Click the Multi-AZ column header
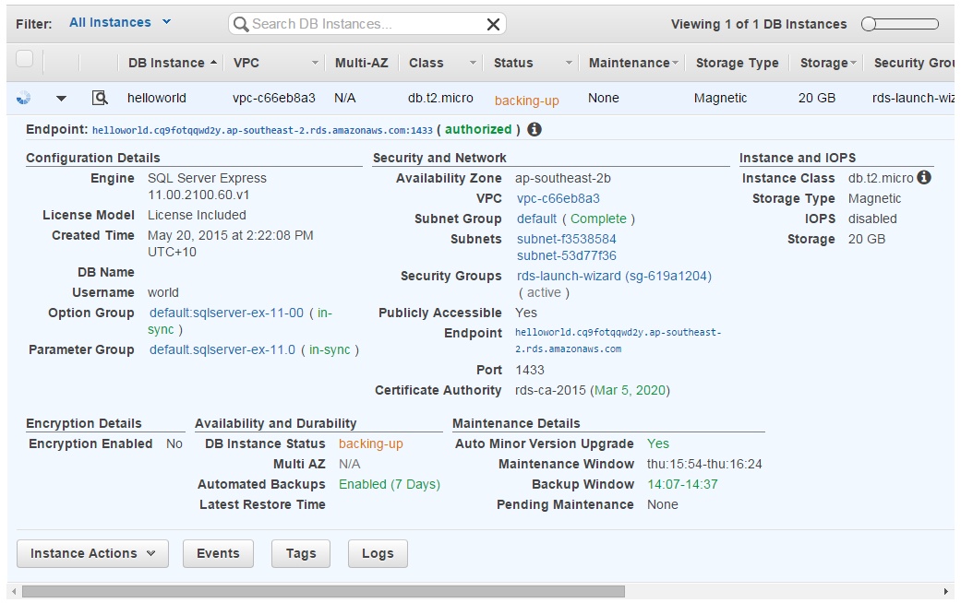The height and width of the screenshot is (603, 961). [362, 63]
